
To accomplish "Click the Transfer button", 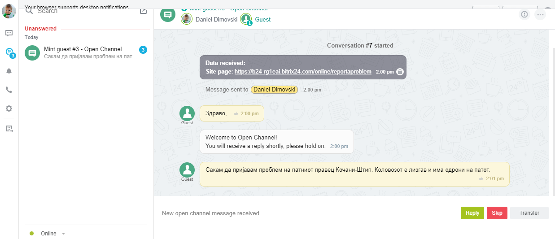I will pyautogui.click(x=529, y=213).
